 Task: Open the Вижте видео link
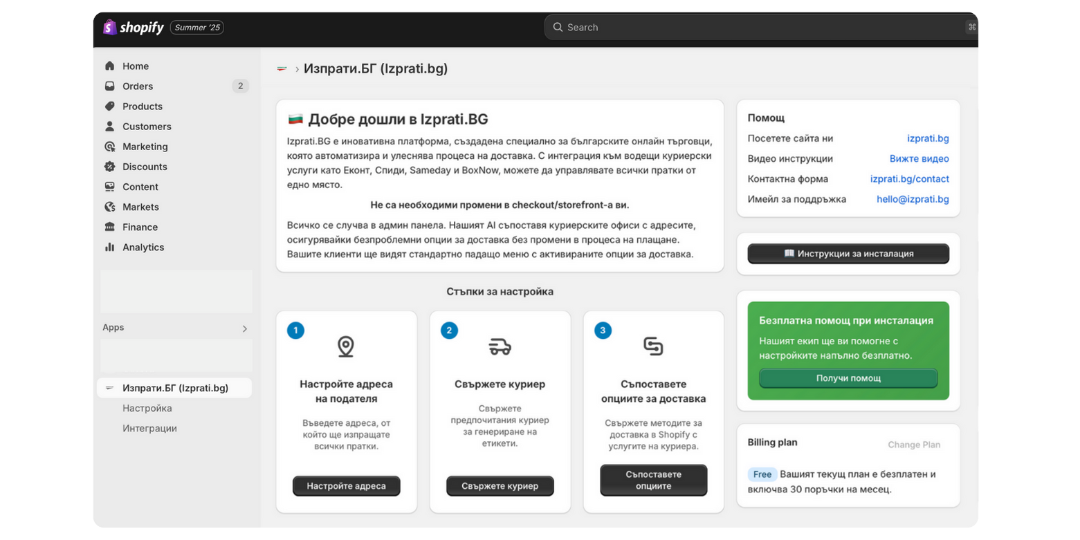click(919, 158)
